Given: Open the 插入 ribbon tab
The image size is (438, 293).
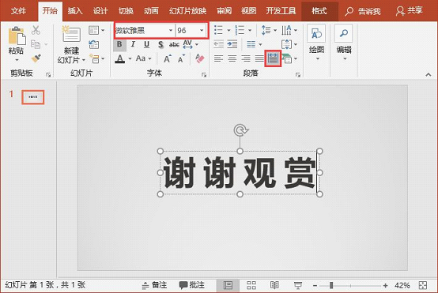Looking at the screenshot, I should point(75,11).
